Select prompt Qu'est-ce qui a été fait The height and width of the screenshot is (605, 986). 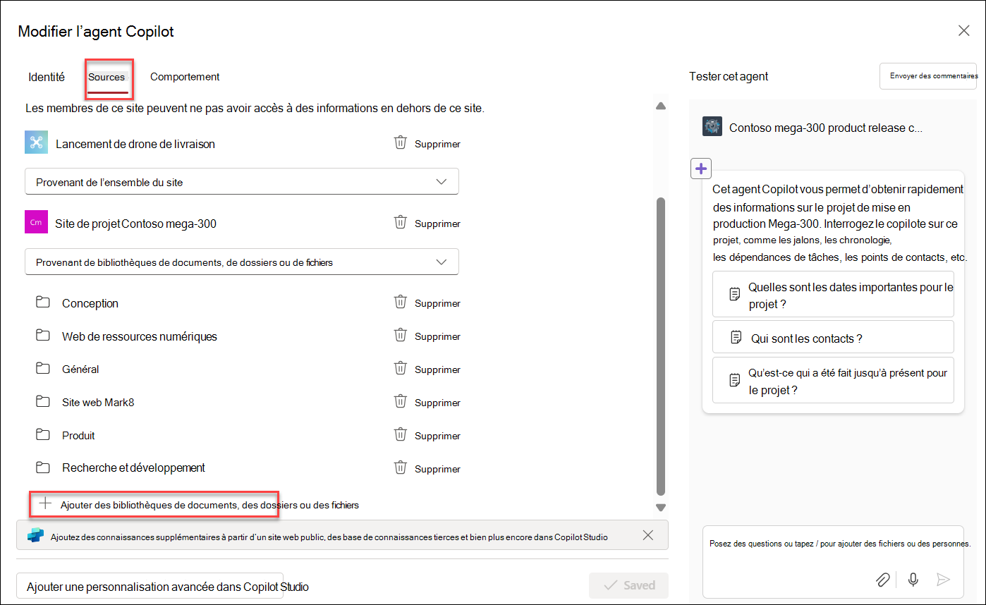(x=833, y=381)
